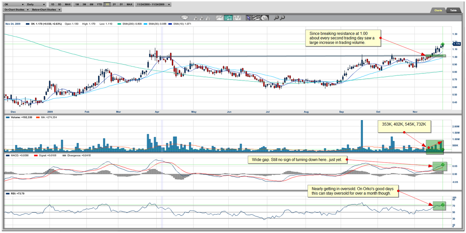Click the zoom out magnifier
Image resolution: width=466 pixels, height=233 pixels.
(x=282, y=18)
